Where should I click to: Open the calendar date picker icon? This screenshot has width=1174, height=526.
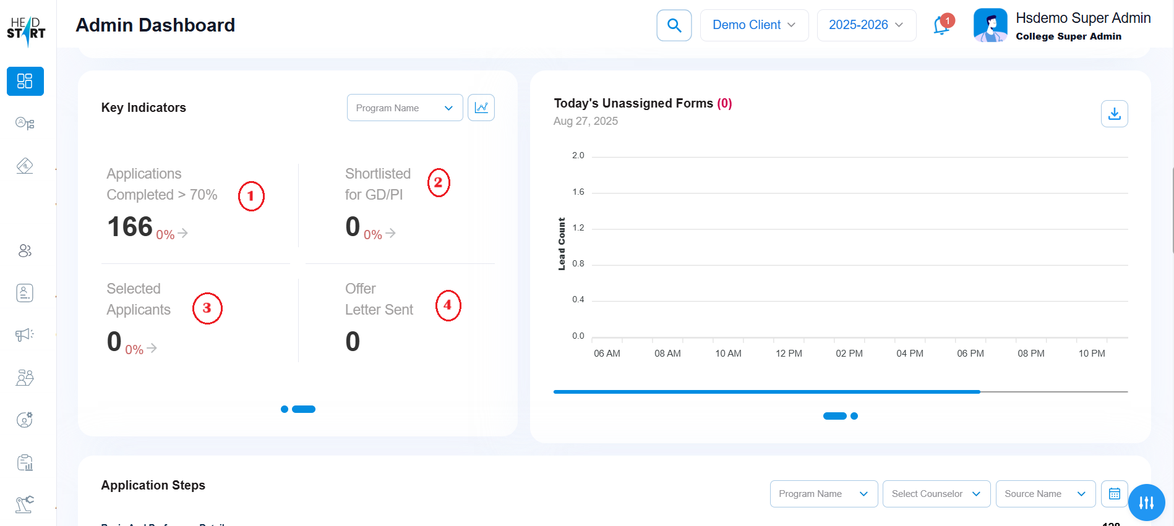pos(1114,494)
